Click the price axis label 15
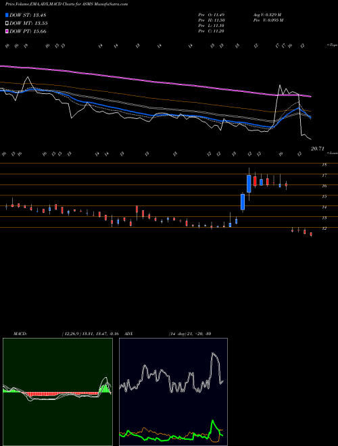This screenshot has width=338, height=446. 324,197
